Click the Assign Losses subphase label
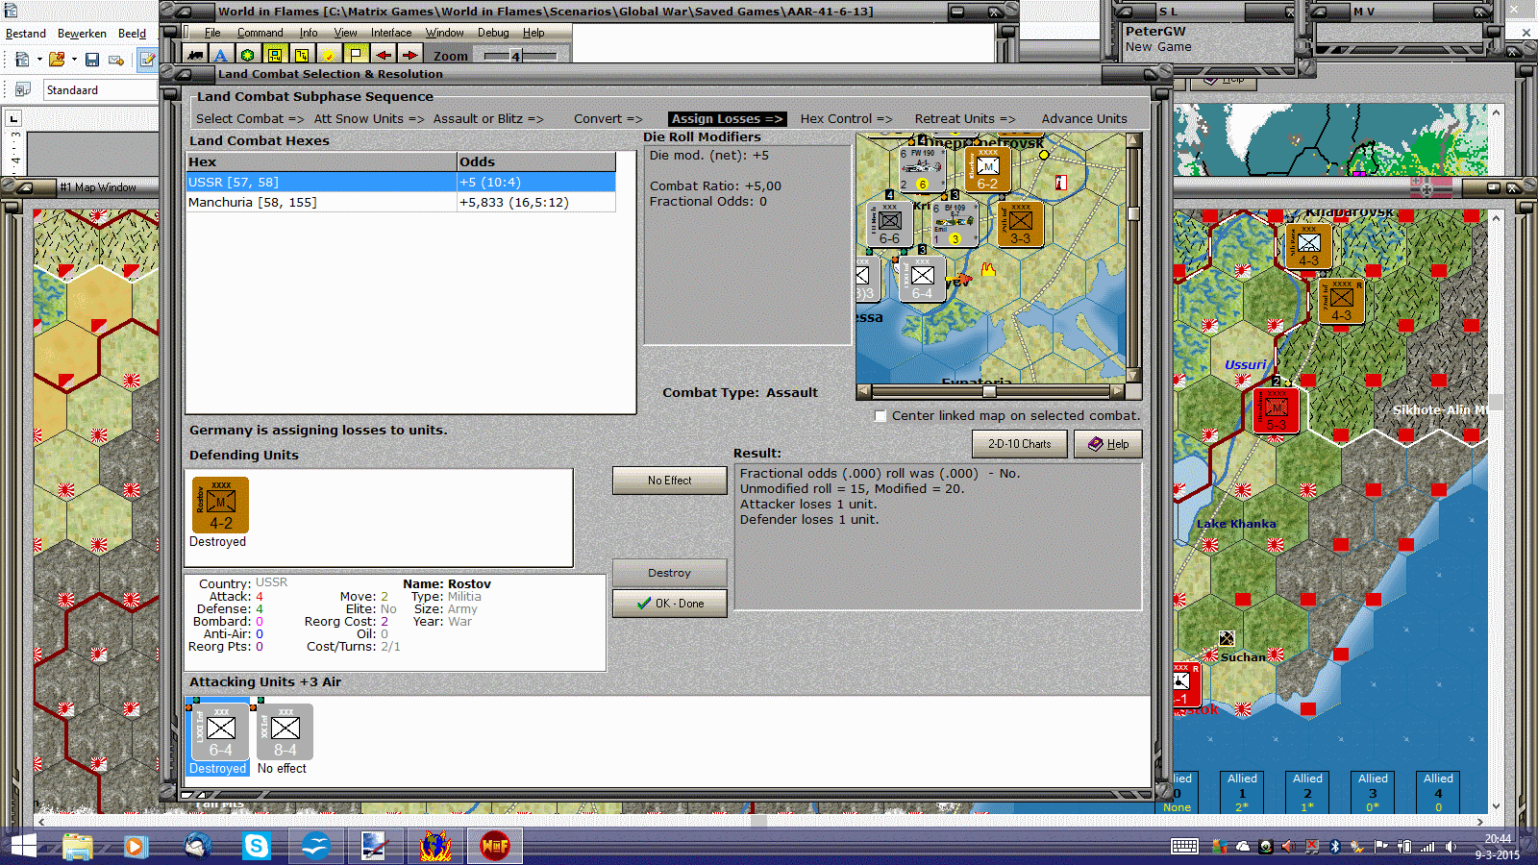 tap(727, 119)
